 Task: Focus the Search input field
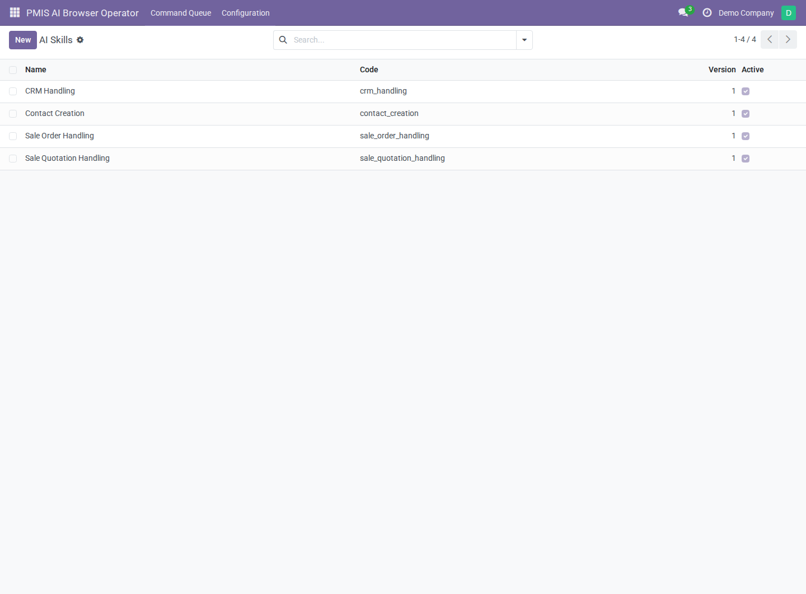point(403,40)
